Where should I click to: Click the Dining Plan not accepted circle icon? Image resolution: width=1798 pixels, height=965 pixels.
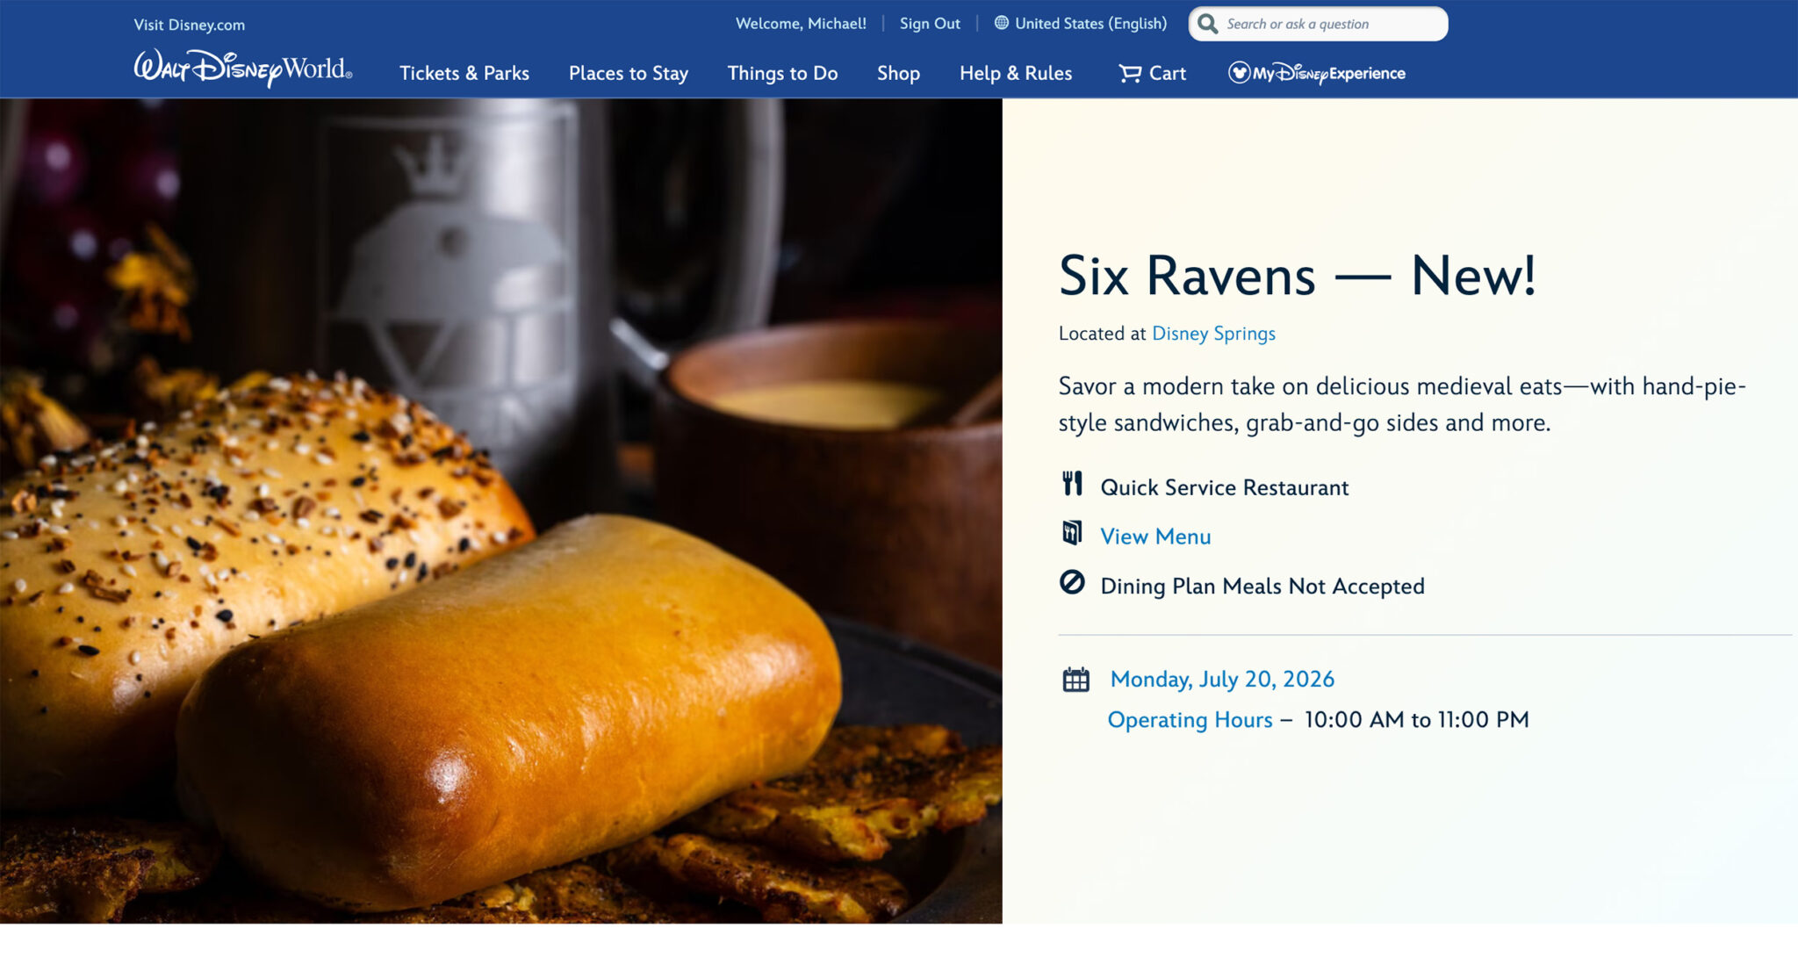point(1072,582)
